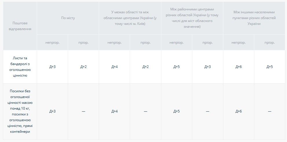The height and width of the screenshot is (142, 287).
Task: Click "непріор." subheader under "По місту"
Action: [x=52, y=43]
